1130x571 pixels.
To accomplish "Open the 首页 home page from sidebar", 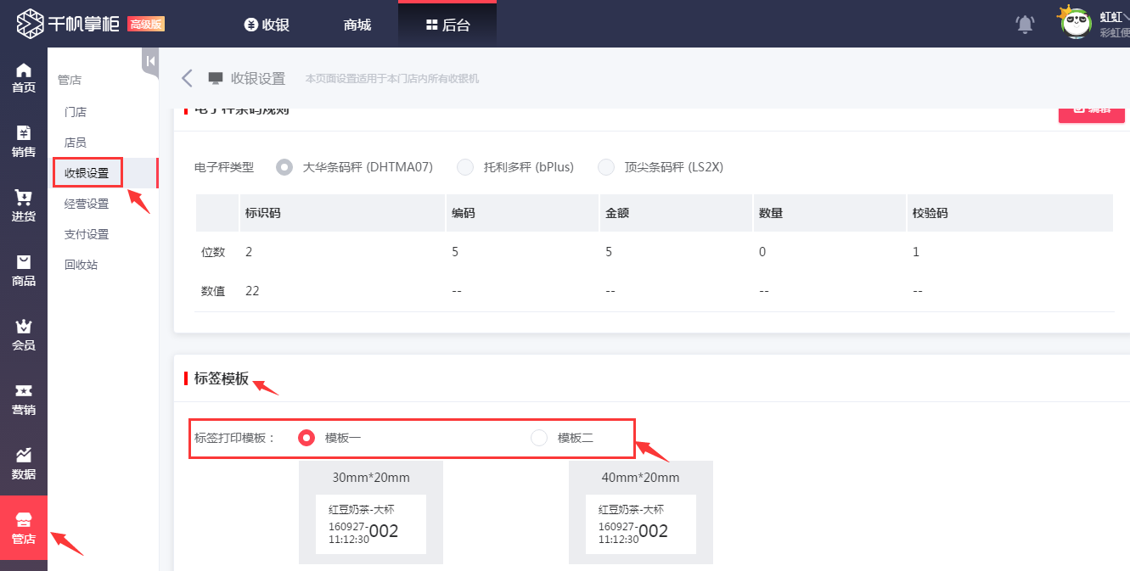I will [x=23, y=76].
